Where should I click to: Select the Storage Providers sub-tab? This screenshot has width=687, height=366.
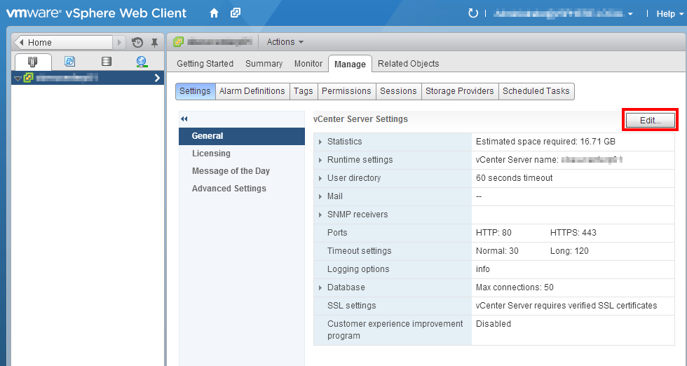tap(459, 91)
